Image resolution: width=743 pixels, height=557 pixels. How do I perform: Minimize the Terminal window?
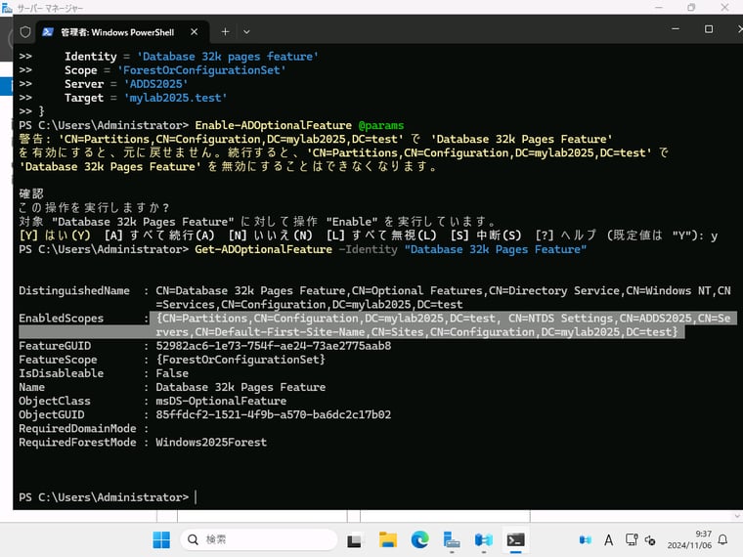[676, 29]
